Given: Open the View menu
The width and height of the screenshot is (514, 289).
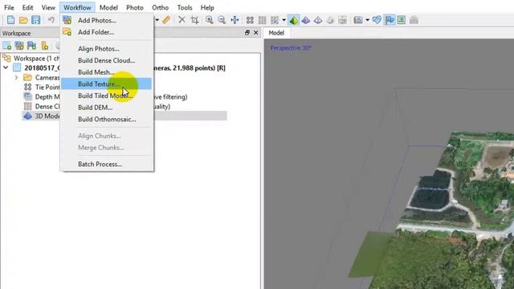Looking at the screenshot, I should [x=48, y=7].
